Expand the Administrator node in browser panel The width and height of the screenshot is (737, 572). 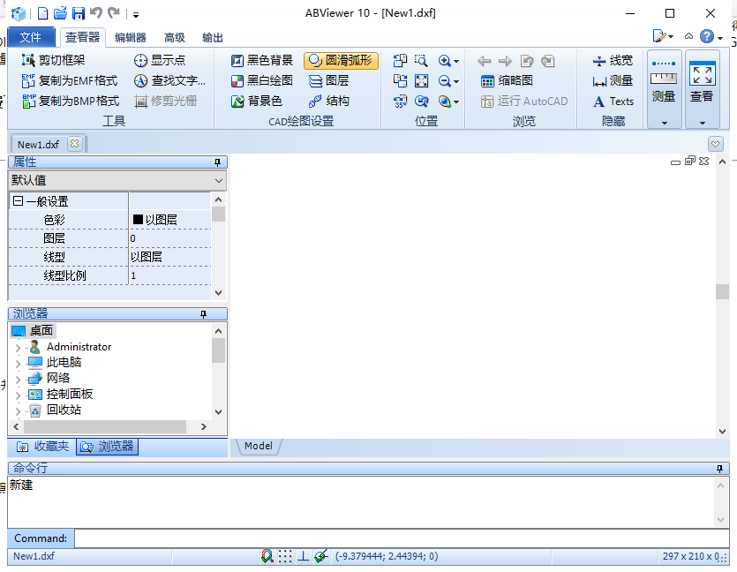click(x=17, y=346)
